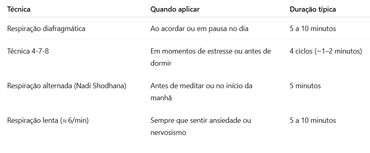
Task: Click the Respiração lenta row's 5 a 10 minutos
Action: click(x=313, y=121)
